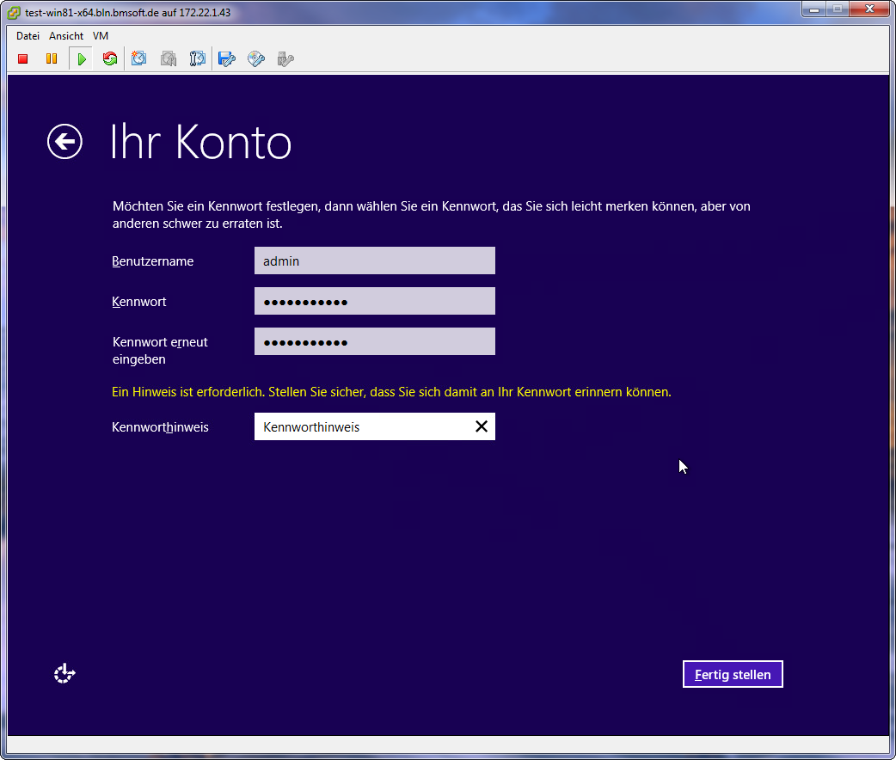Click the red Stop (power off) toolbar icon
Screen dimensions: 896x760
tap(23, 58)
